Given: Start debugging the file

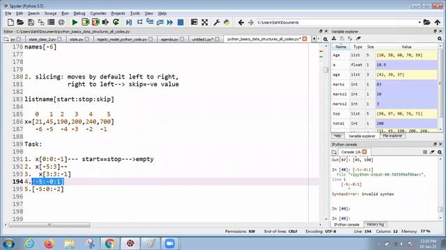Looking at the screenshot, I should [x=129, y=22].
